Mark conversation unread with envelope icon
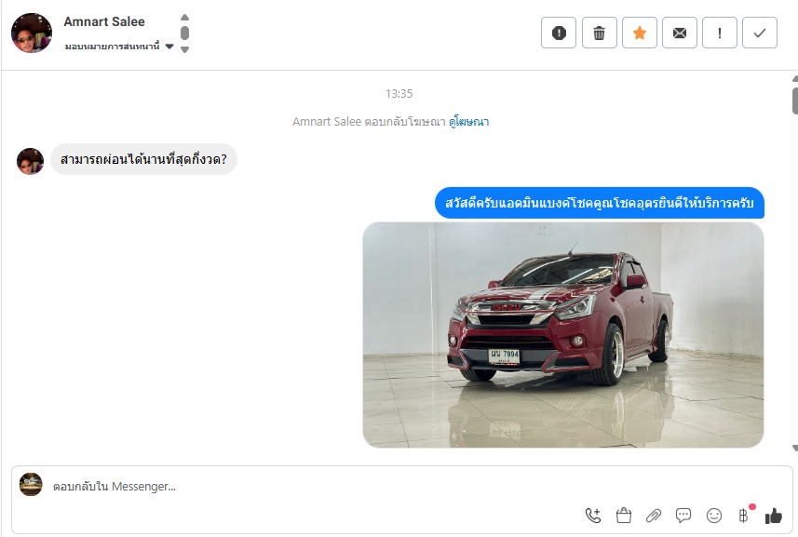This screenshot has height=537, width=798. (680, 34)
